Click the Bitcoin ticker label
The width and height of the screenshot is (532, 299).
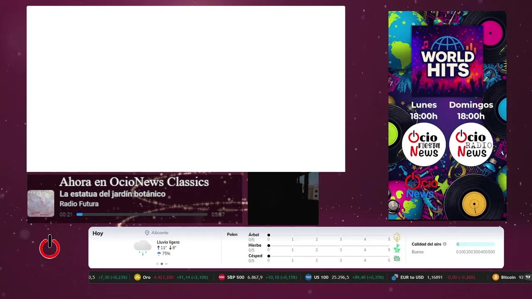click(x=508, y=277)
